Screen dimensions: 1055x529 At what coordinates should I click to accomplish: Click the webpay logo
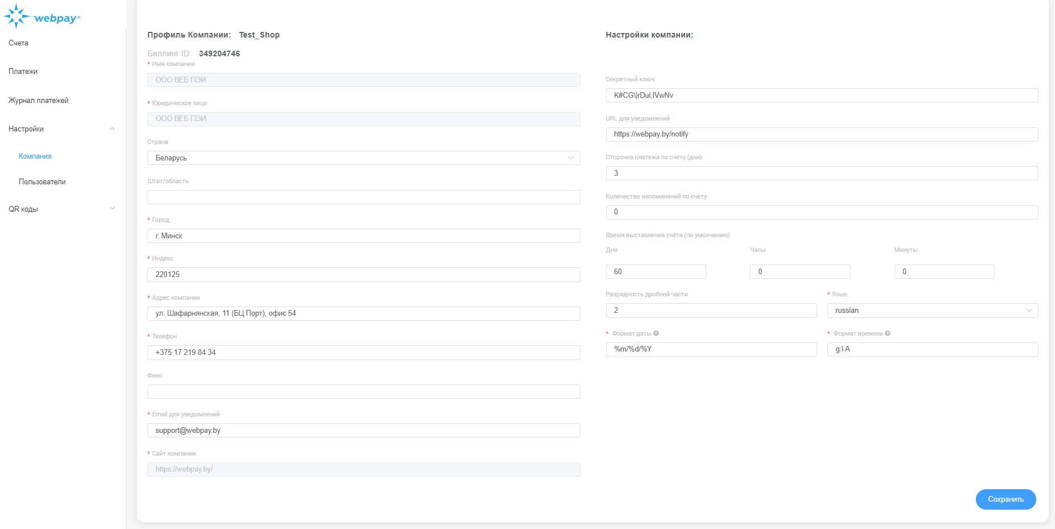[x=42, y=17]
